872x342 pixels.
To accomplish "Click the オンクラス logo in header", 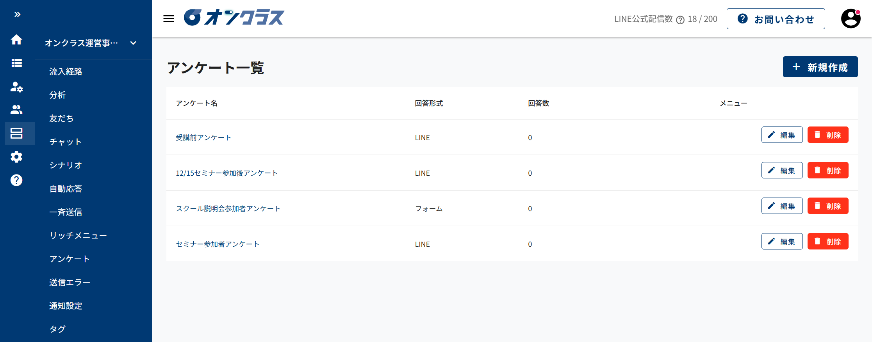I will pyautogui.click(x=234, y=18).
